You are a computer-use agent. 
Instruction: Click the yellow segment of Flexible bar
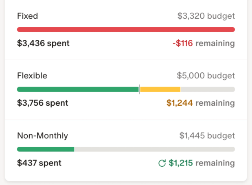160,89
